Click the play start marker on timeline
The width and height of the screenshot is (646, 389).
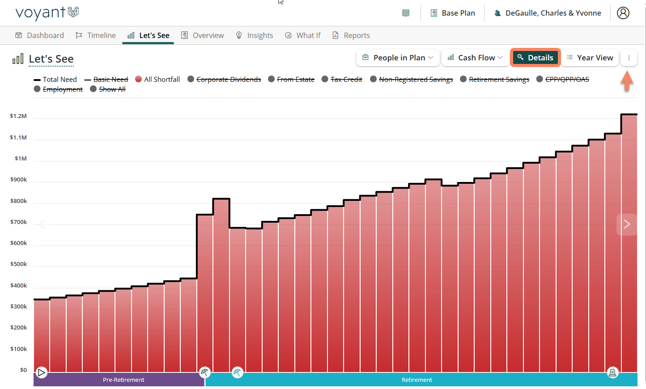[41, 372]
